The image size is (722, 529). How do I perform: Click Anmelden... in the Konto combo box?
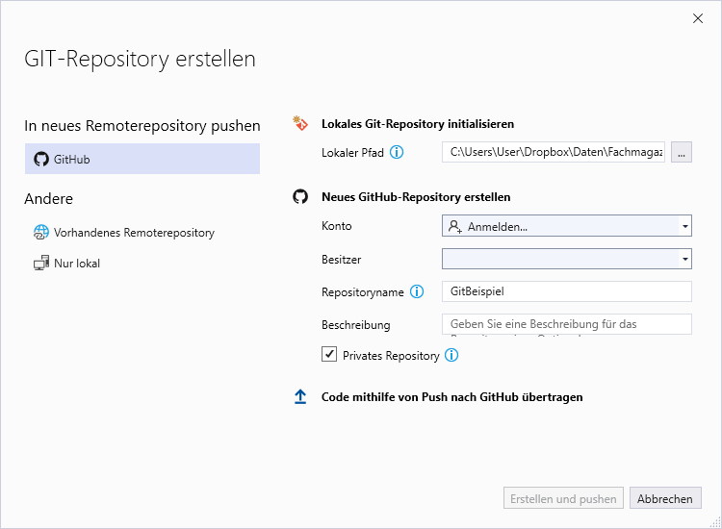[x=498, y=227]
